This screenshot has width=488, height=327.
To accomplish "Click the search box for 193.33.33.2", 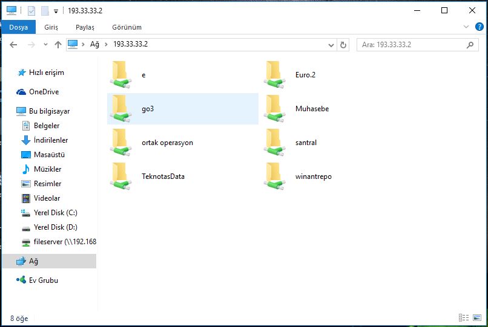I will [x=412, y=45].
